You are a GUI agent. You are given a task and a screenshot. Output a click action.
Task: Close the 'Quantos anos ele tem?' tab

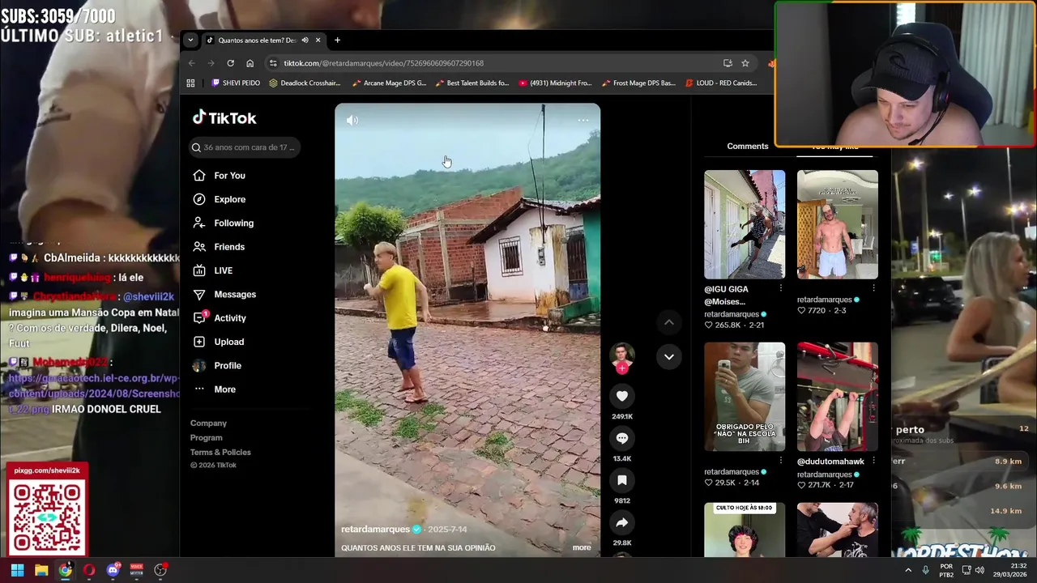(318, 40)
